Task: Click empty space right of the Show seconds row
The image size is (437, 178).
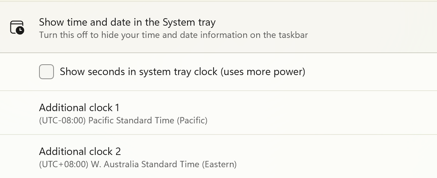Action: pos(372,72)
